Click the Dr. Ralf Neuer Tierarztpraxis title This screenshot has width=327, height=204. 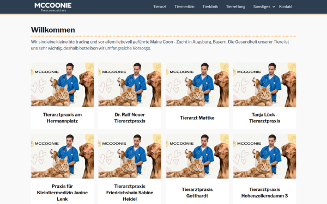pos(130,118)
